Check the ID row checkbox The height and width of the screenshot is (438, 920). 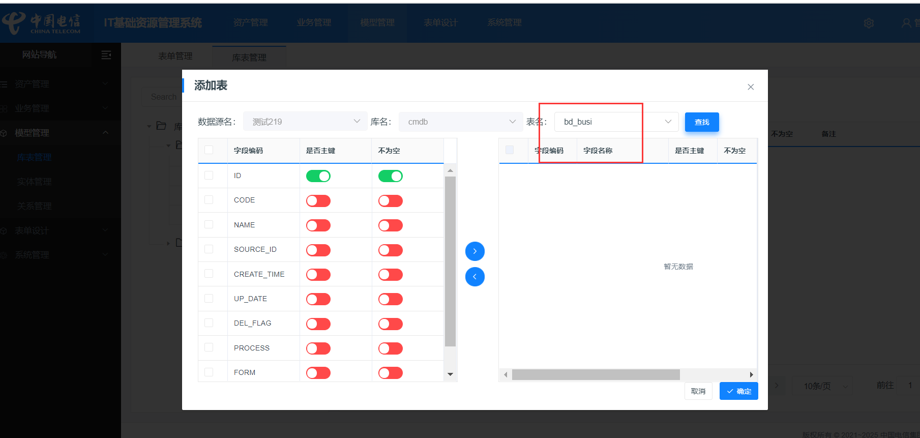point(209,175)
